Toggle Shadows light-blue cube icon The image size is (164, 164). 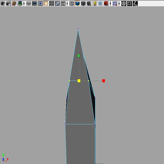click(100, 4)
